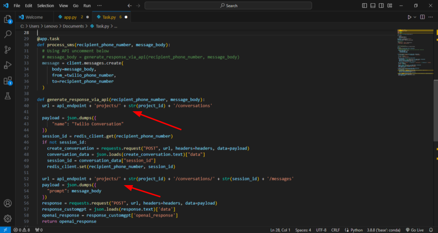Open the Run and Debug view
The height and width of the screenshot is (233, 438).
[8, 65]
